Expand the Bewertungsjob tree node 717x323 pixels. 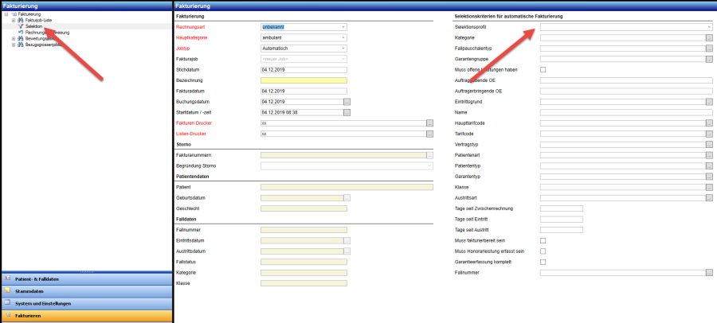(x=14, y=38)
